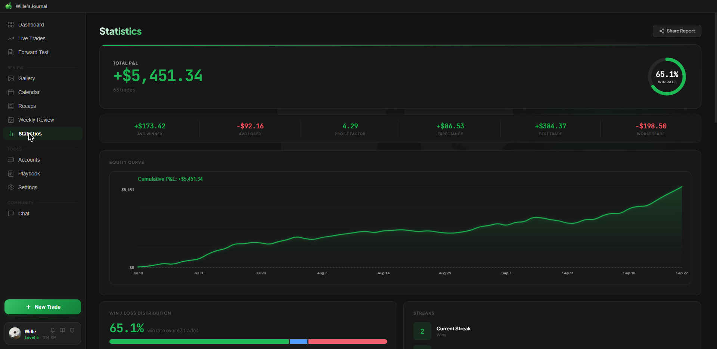The width and height of the screenshot is (717, 349).
Task: Select the Statistics menu item
Action: point(43,134)
